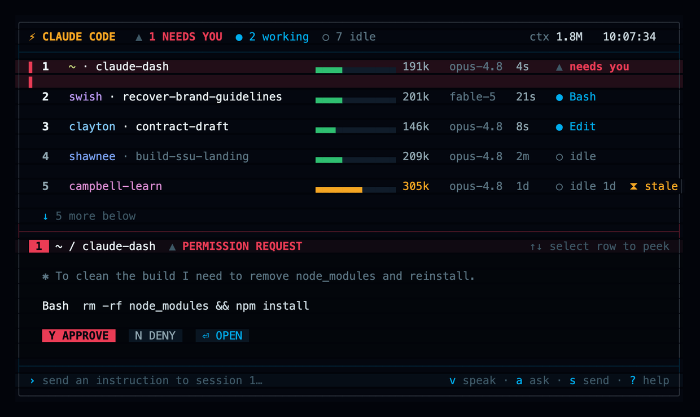The image size is (700, 417).
Task: Click the context usage bar in swish row
Action: 356,100
